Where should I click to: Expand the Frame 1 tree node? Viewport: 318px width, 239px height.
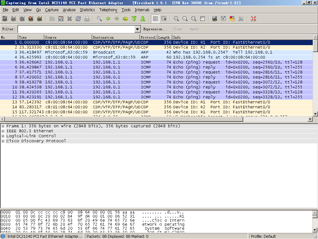click(x=3, y=126)
